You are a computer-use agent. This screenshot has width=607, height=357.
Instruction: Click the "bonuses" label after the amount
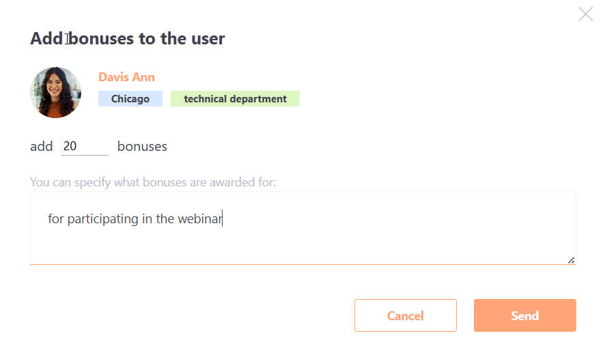pos(142,146)
